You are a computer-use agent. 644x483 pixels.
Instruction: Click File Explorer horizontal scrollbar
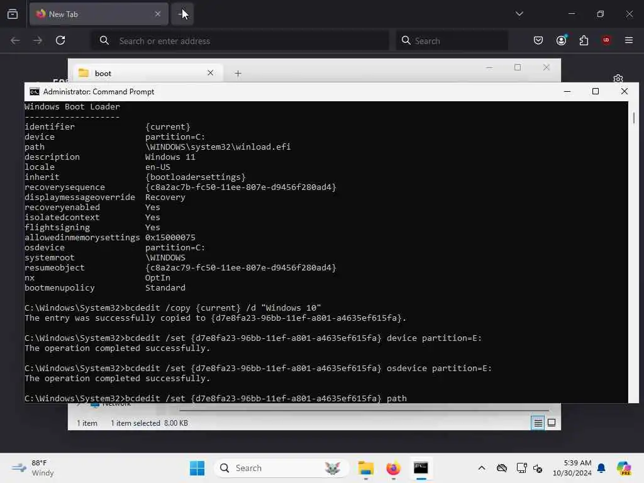tap(364, 410)
